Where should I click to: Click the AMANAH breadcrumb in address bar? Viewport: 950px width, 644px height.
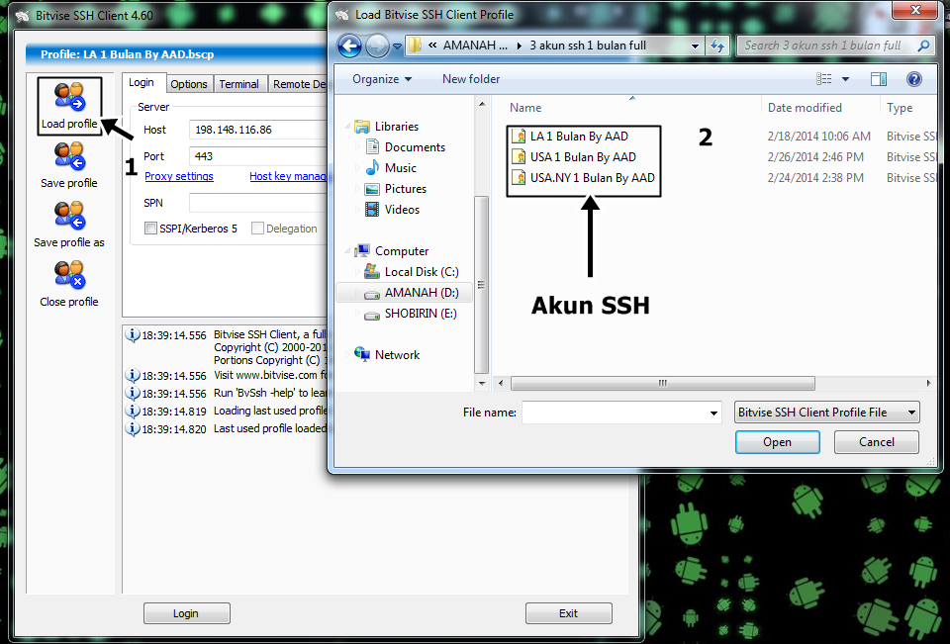click(475, 46)
